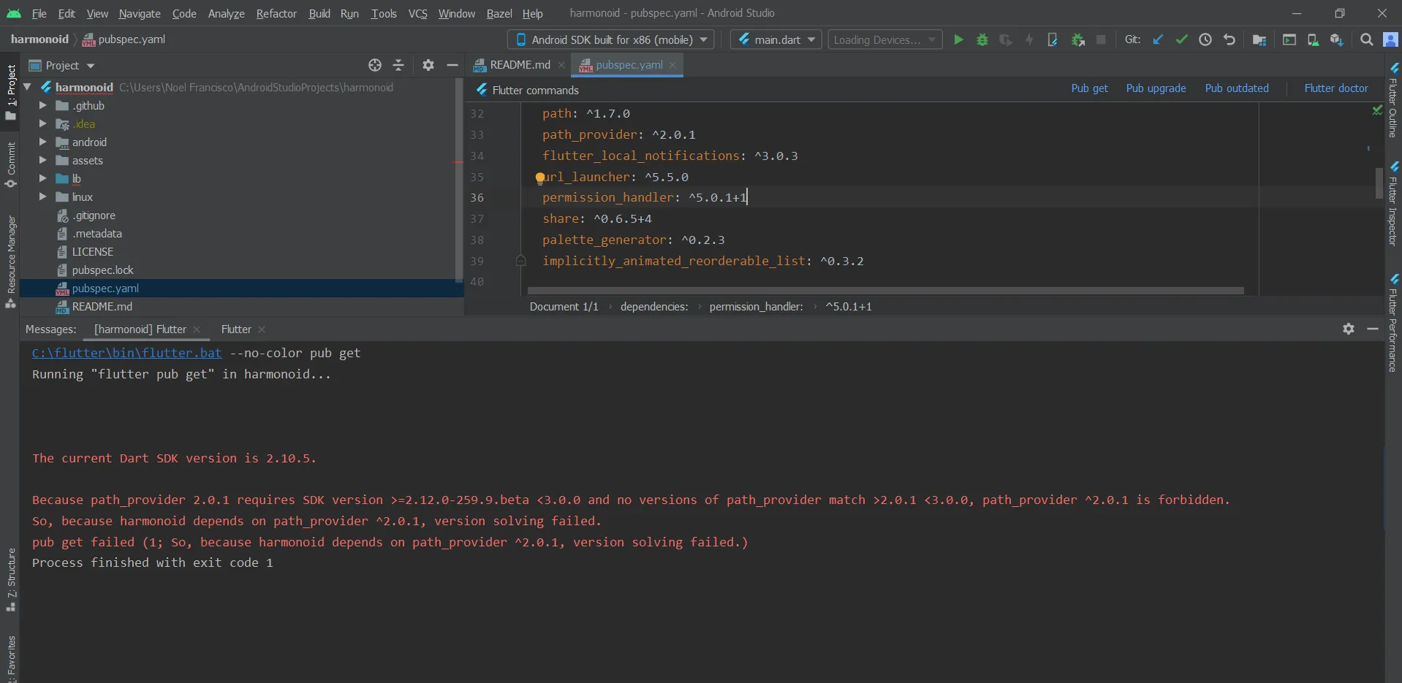
Task: Locate current file in Project panel
Action: pyautogui.click(x=375, y=65)
